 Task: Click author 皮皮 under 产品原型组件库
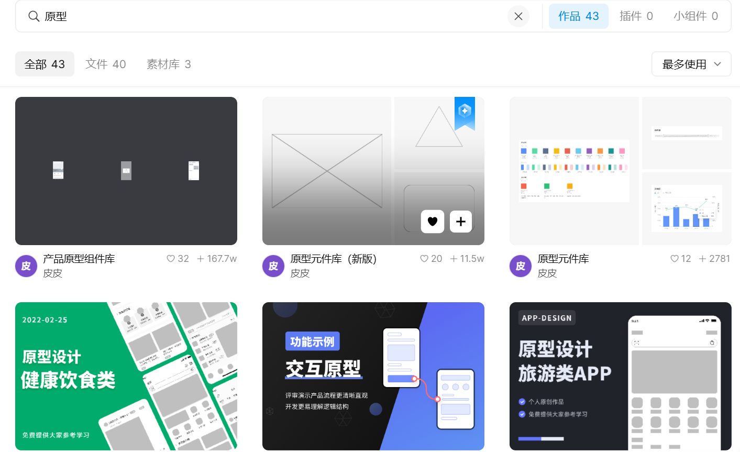[52, 273]
